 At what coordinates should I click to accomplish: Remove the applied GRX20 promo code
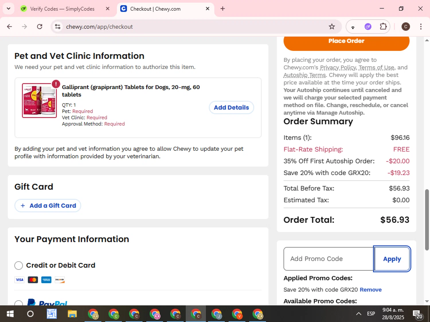[x=371, y=290]
